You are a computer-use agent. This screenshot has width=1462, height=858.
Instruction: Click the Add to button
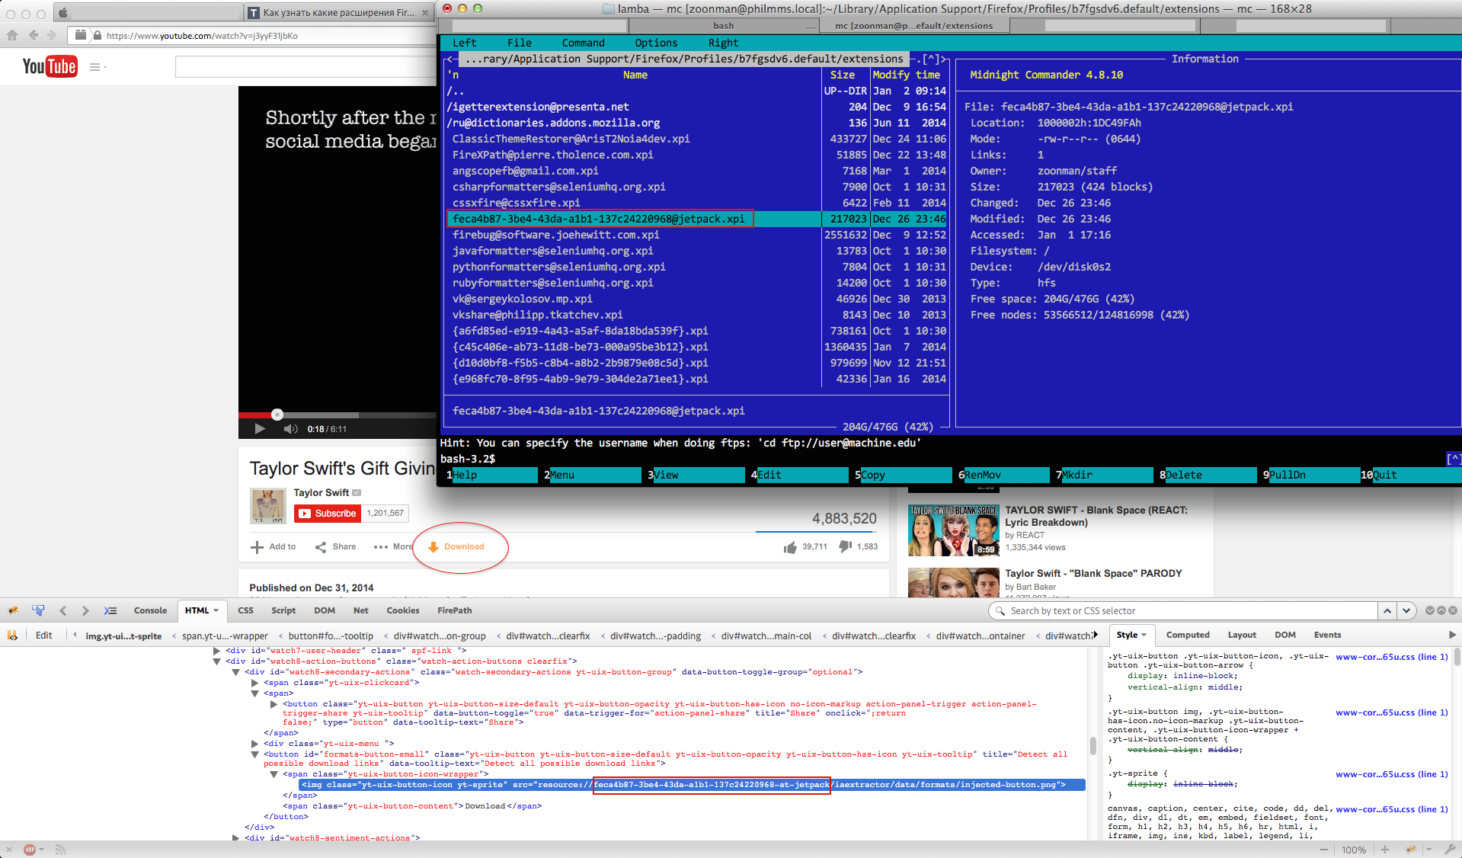point(273,546)
